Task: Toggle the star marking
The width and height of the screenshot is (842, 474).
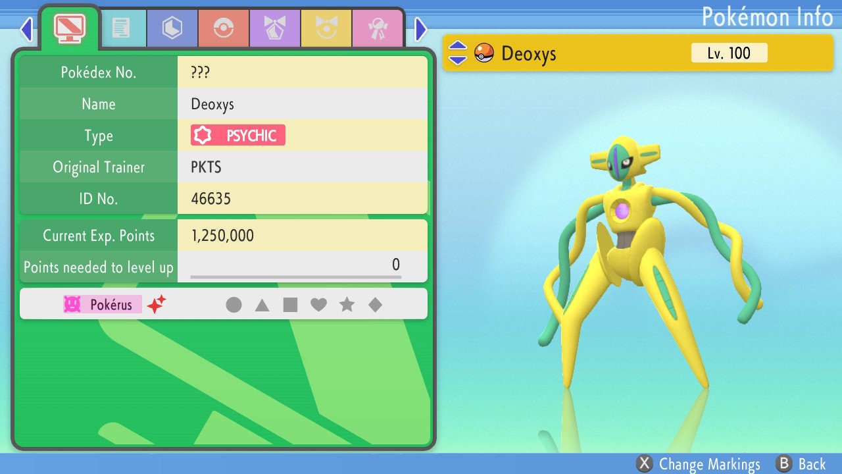Action: [347, 305]
